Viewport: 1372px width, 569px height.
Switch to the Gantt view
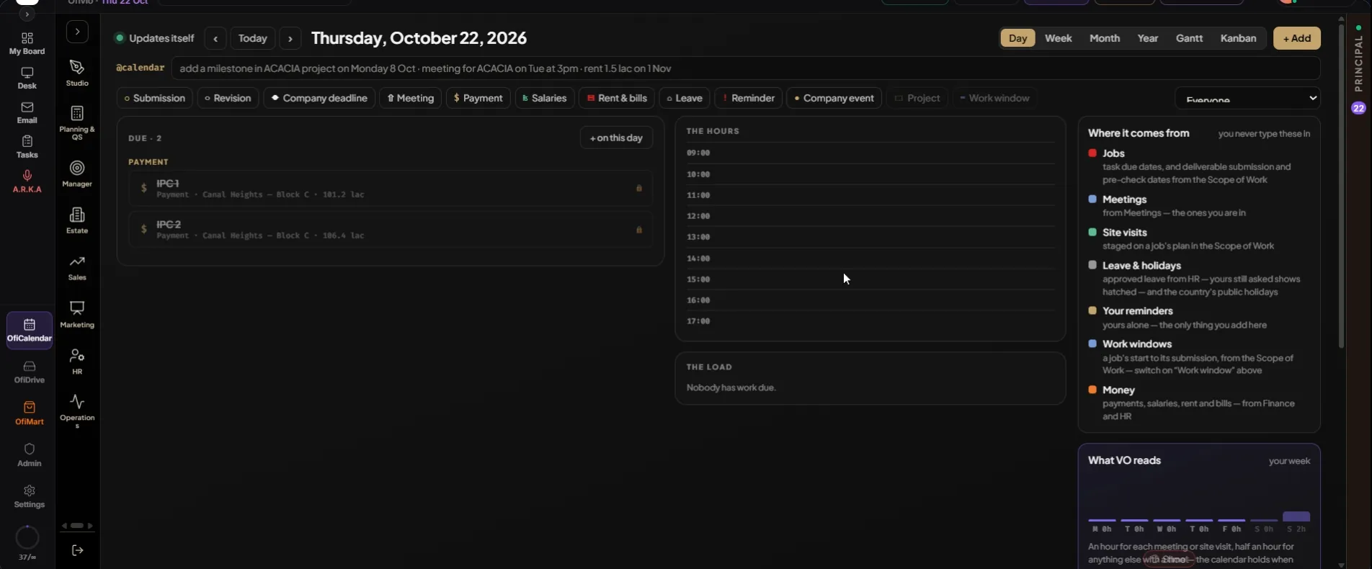tap(1189, 38)
